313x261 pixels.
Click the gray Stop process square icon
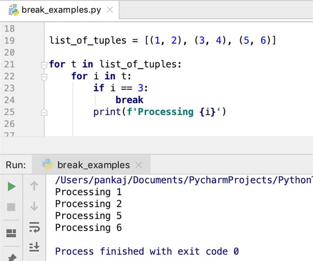point(11,207)
